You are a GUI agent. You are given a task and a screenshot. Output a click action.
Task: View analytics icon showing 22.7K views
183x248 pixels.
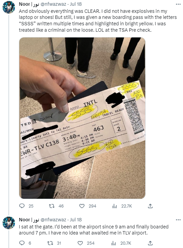(x=114, y=206)
